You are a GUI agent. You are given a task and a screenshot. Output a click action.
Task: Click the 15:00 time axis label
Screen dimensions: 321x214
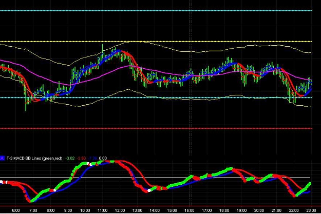pos(172,210)
